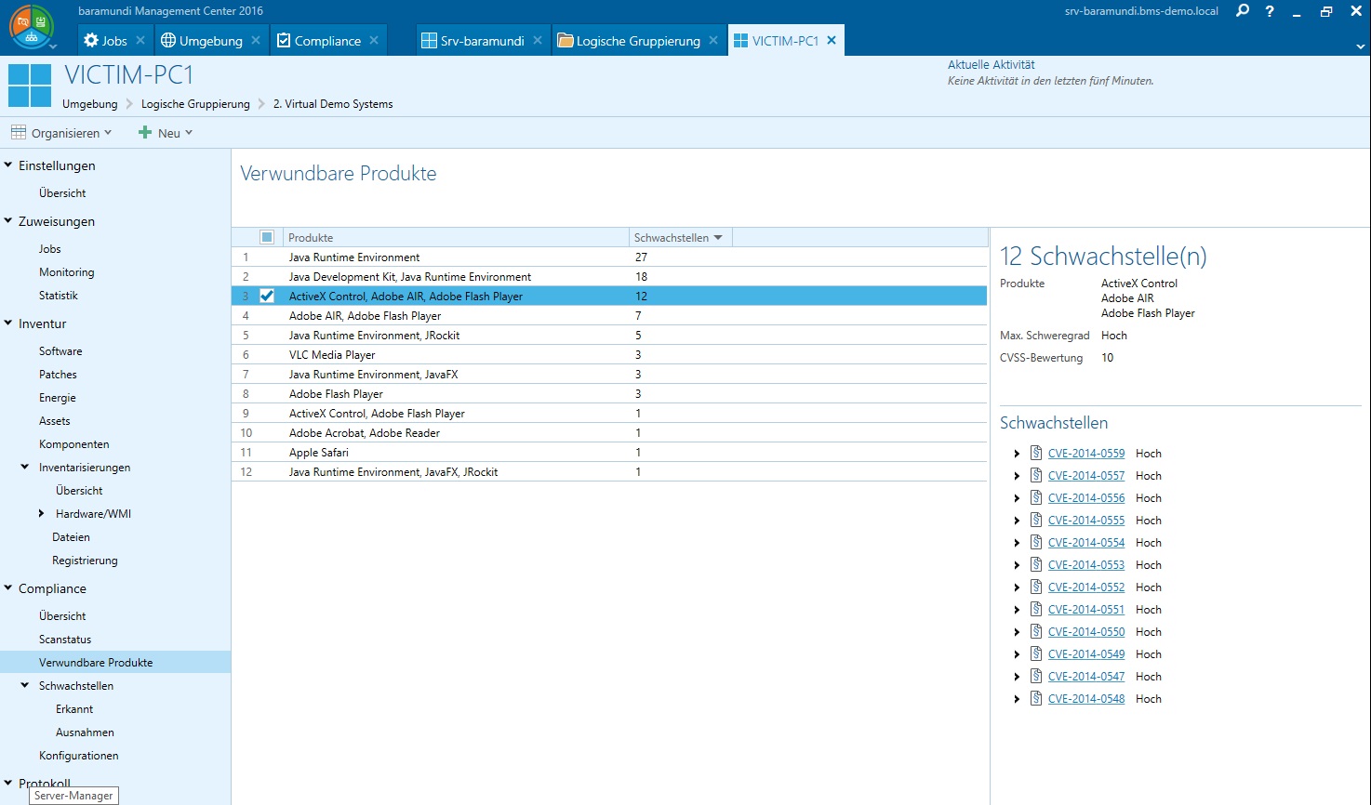
Task: Collapse the Compliance section in sidebar
Action: 8,587
